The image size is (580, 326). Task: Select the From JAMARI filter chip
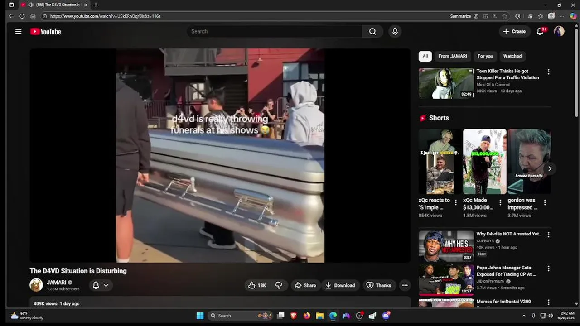(453, 56)
